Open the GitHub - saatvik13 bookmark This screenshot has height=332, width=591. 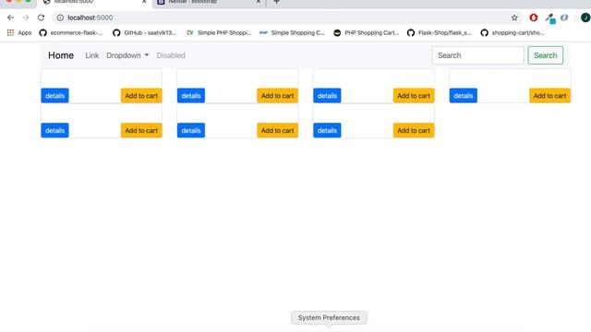coord(145,33)
